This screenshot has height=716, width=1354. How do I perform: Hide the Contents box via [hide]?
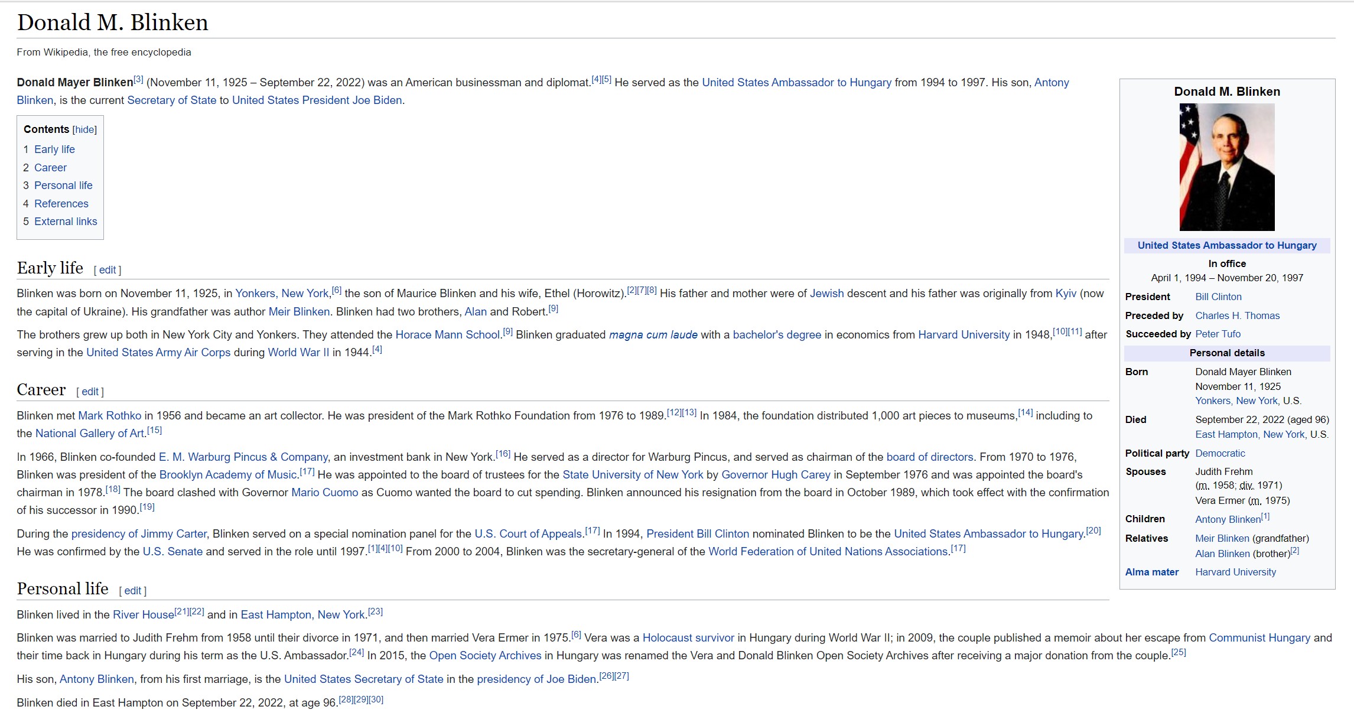tap(84, 129)
